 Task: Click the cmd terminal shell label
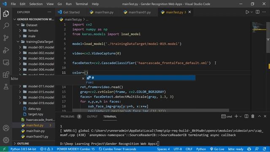(227, 117)
